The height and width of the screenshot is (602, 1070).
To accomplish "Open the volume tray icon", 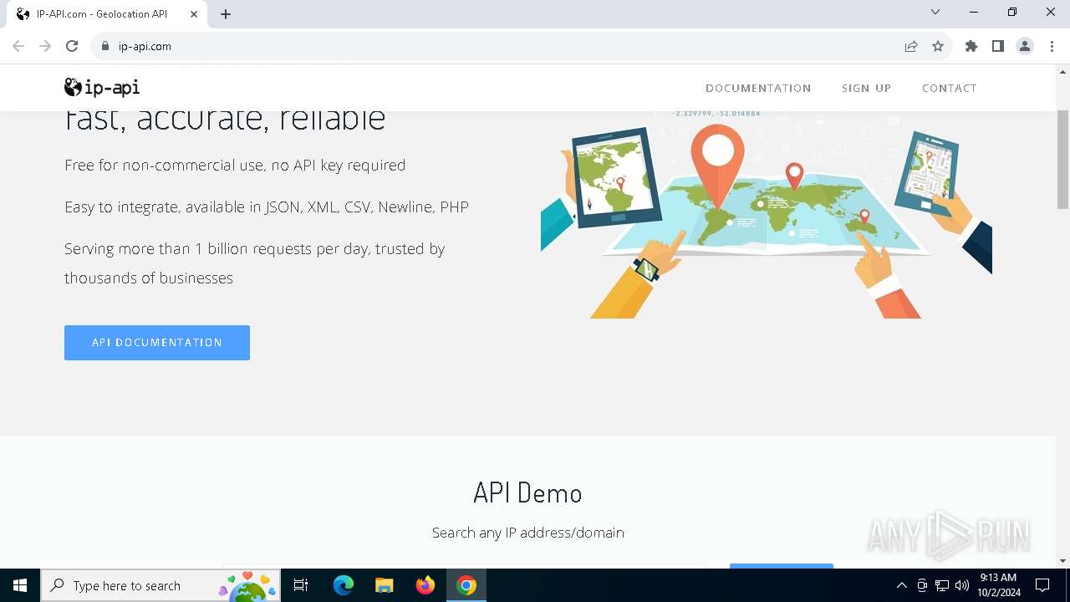I will coord(962,585).
